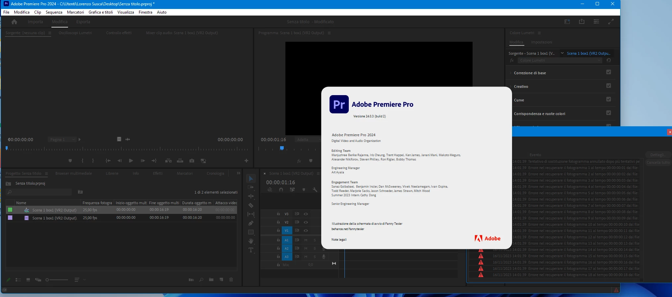Toggle track output eye for V2

pyautogui.click(x=306, y=222)
